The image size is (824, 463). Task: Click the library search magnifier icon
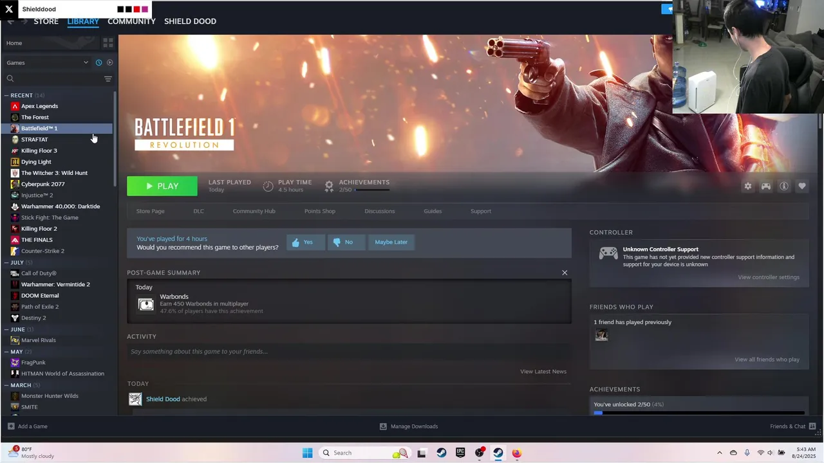point(10,78)
